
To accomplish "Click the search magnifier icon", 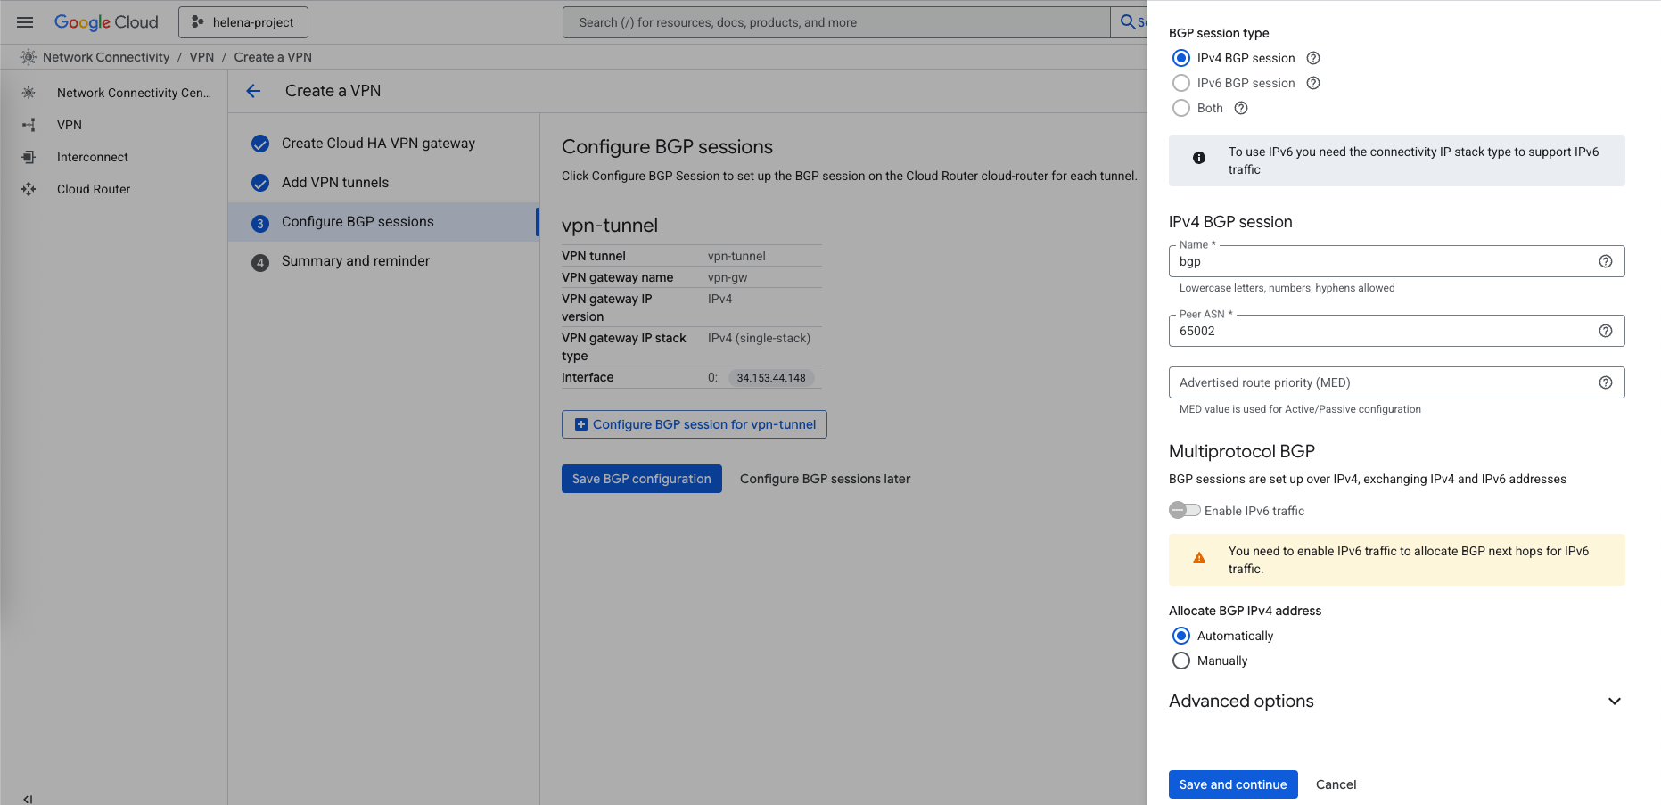I will point(1128,22).
